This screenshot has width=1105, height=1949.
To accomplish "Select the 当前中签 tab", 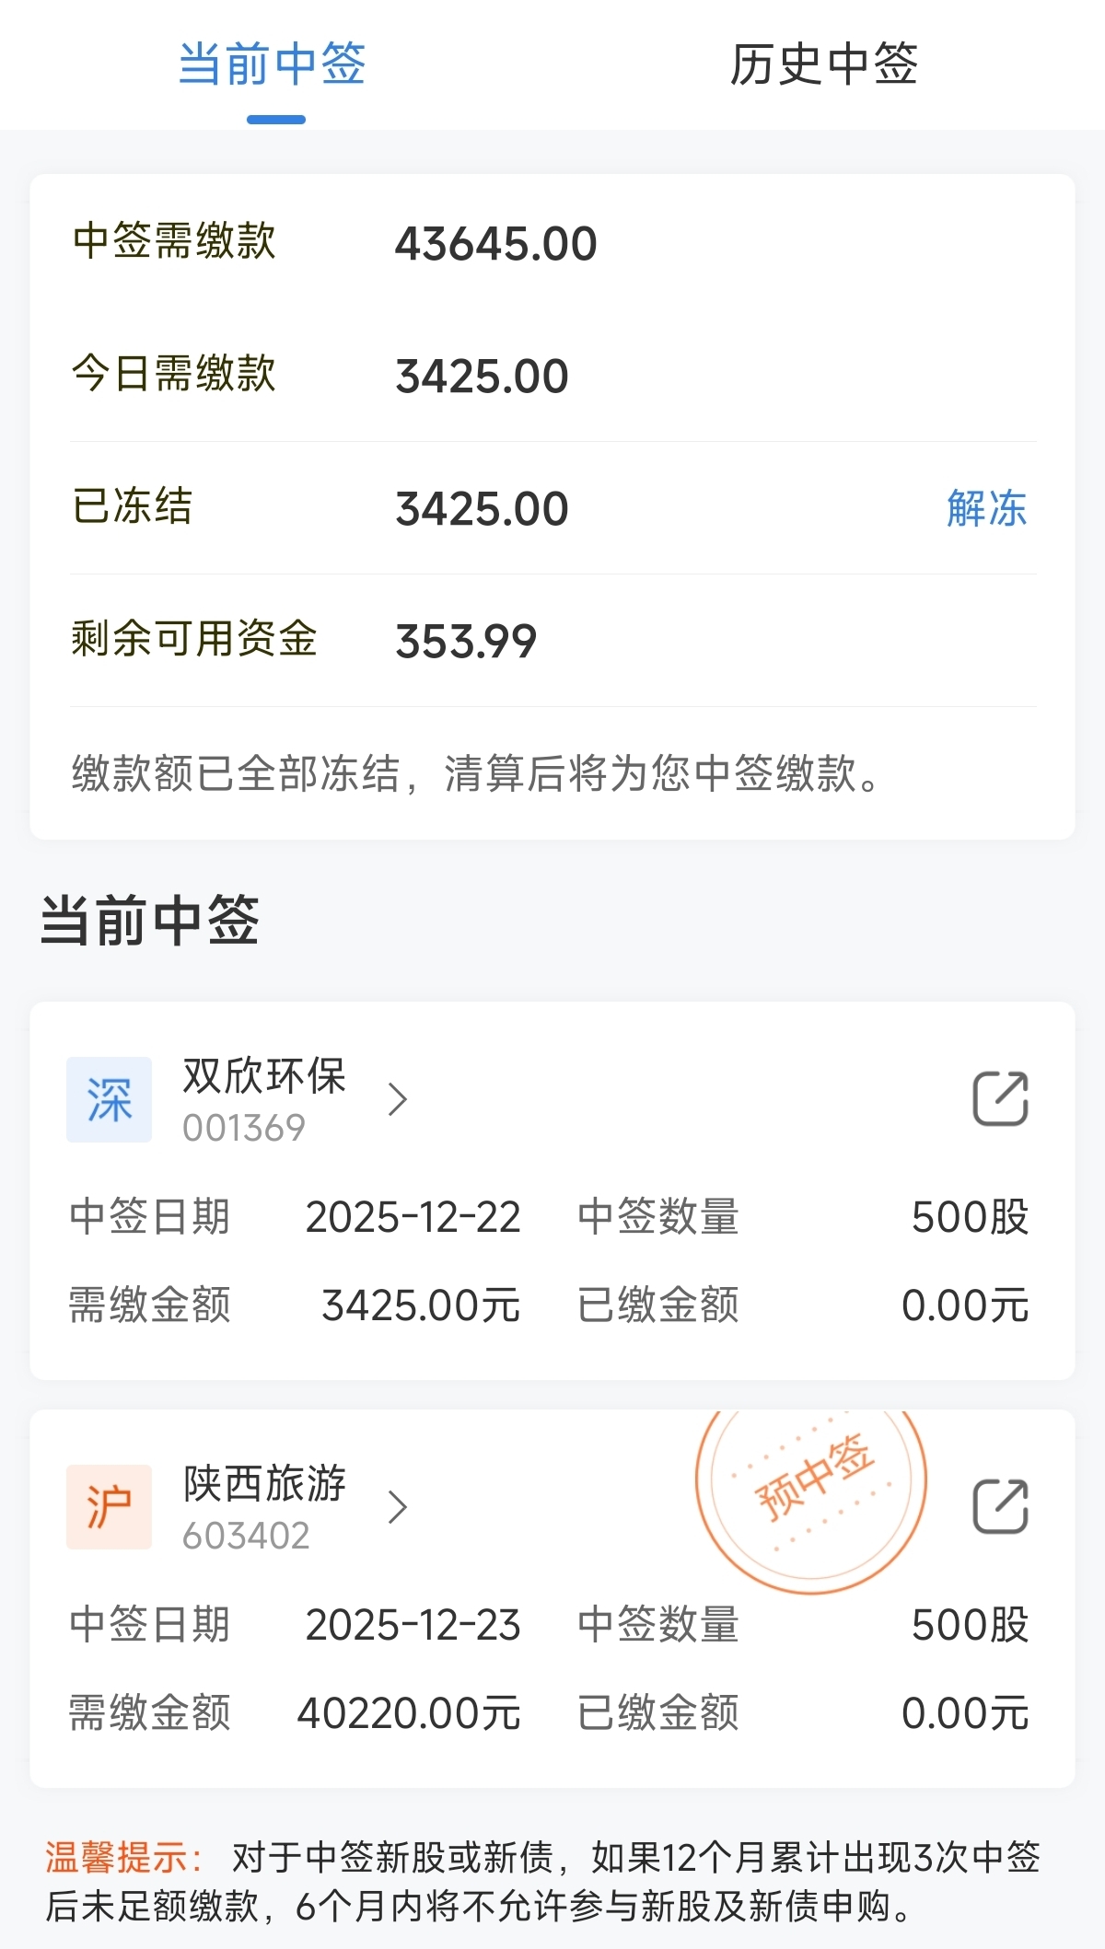I will point(273,64).
